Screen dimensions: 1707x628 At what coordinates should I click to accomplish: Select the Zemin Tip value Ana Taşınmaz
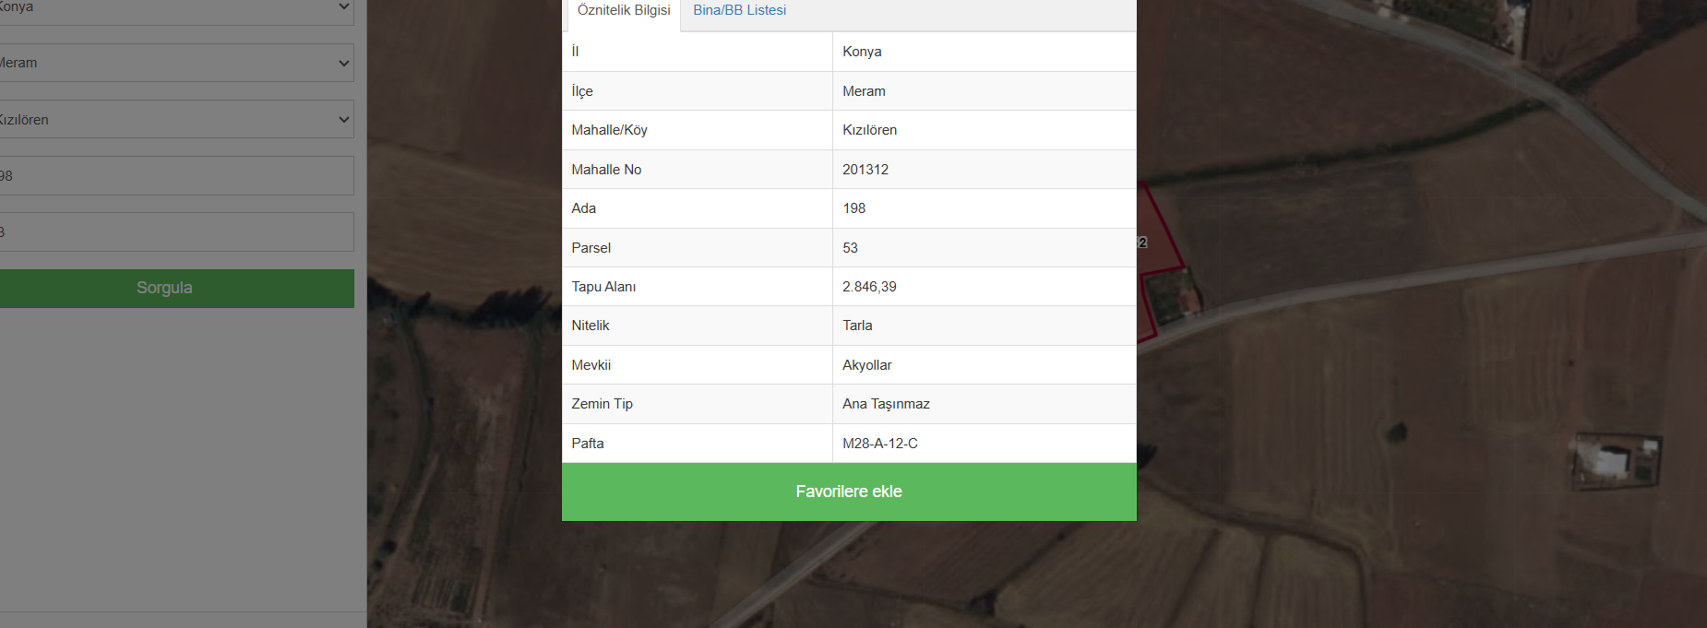point(886,404)
